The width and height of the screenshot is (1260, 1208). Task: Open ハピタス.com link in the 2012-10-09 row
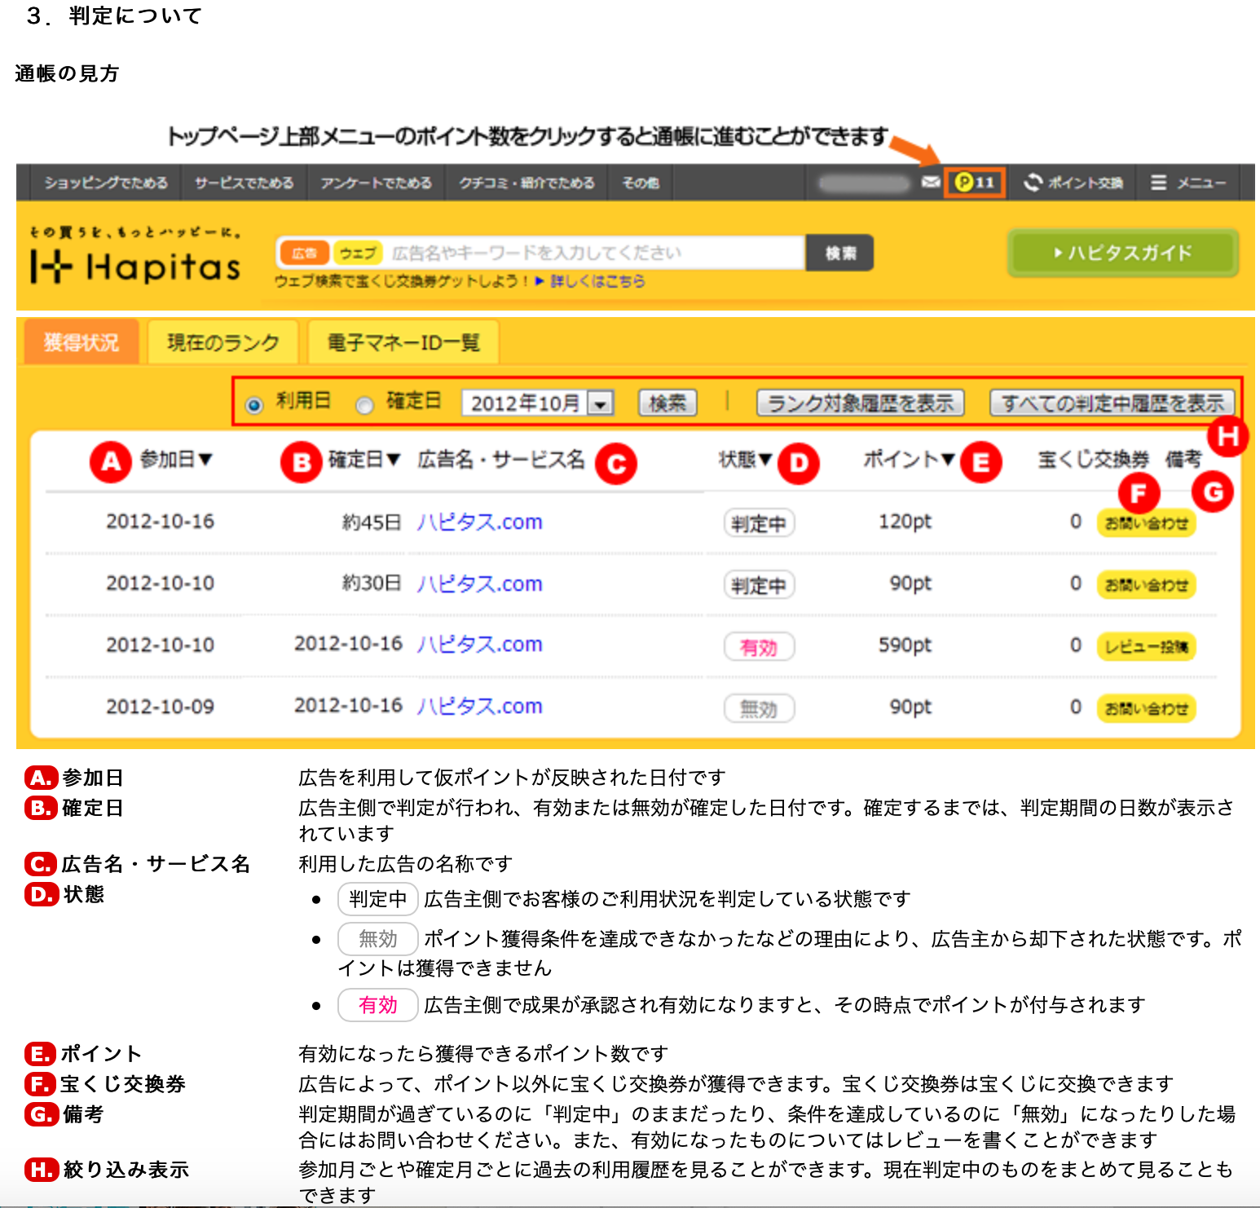480,706
